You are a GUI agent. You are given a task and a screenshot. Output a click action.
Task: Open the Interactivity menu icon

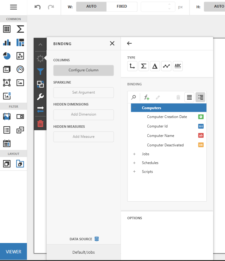click(x=40, y=84)
